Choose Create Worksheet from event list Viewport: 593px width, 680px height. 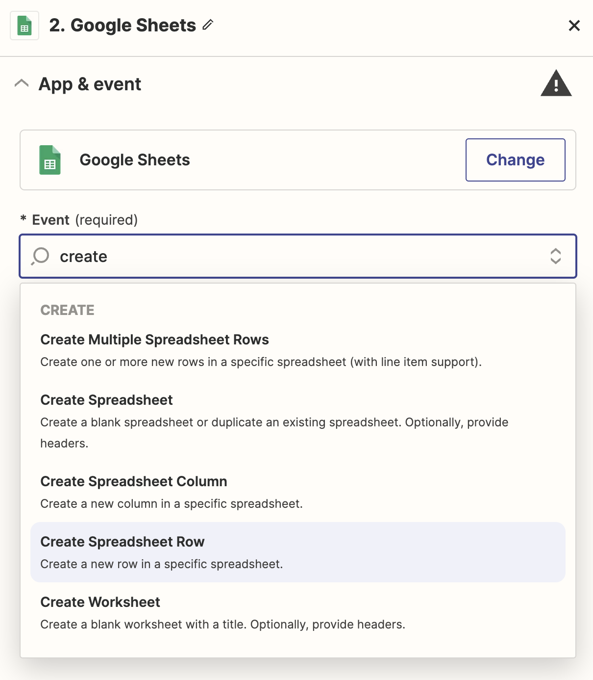[x=100, y=602]
